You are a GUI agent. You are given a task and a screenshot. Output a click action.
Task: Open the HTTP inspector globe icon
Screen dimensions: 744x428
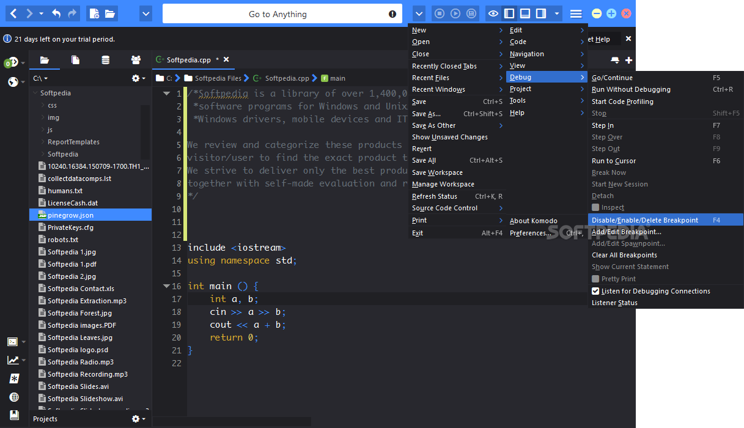(14, 397)
